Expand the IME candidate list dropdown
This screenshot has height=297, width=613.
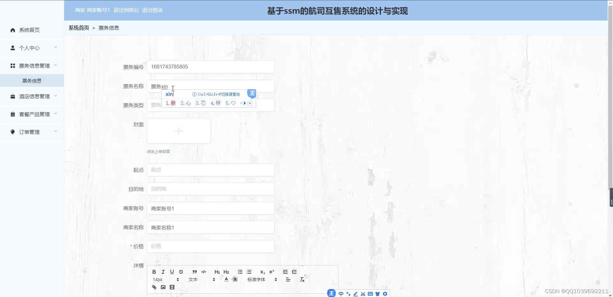250,103
